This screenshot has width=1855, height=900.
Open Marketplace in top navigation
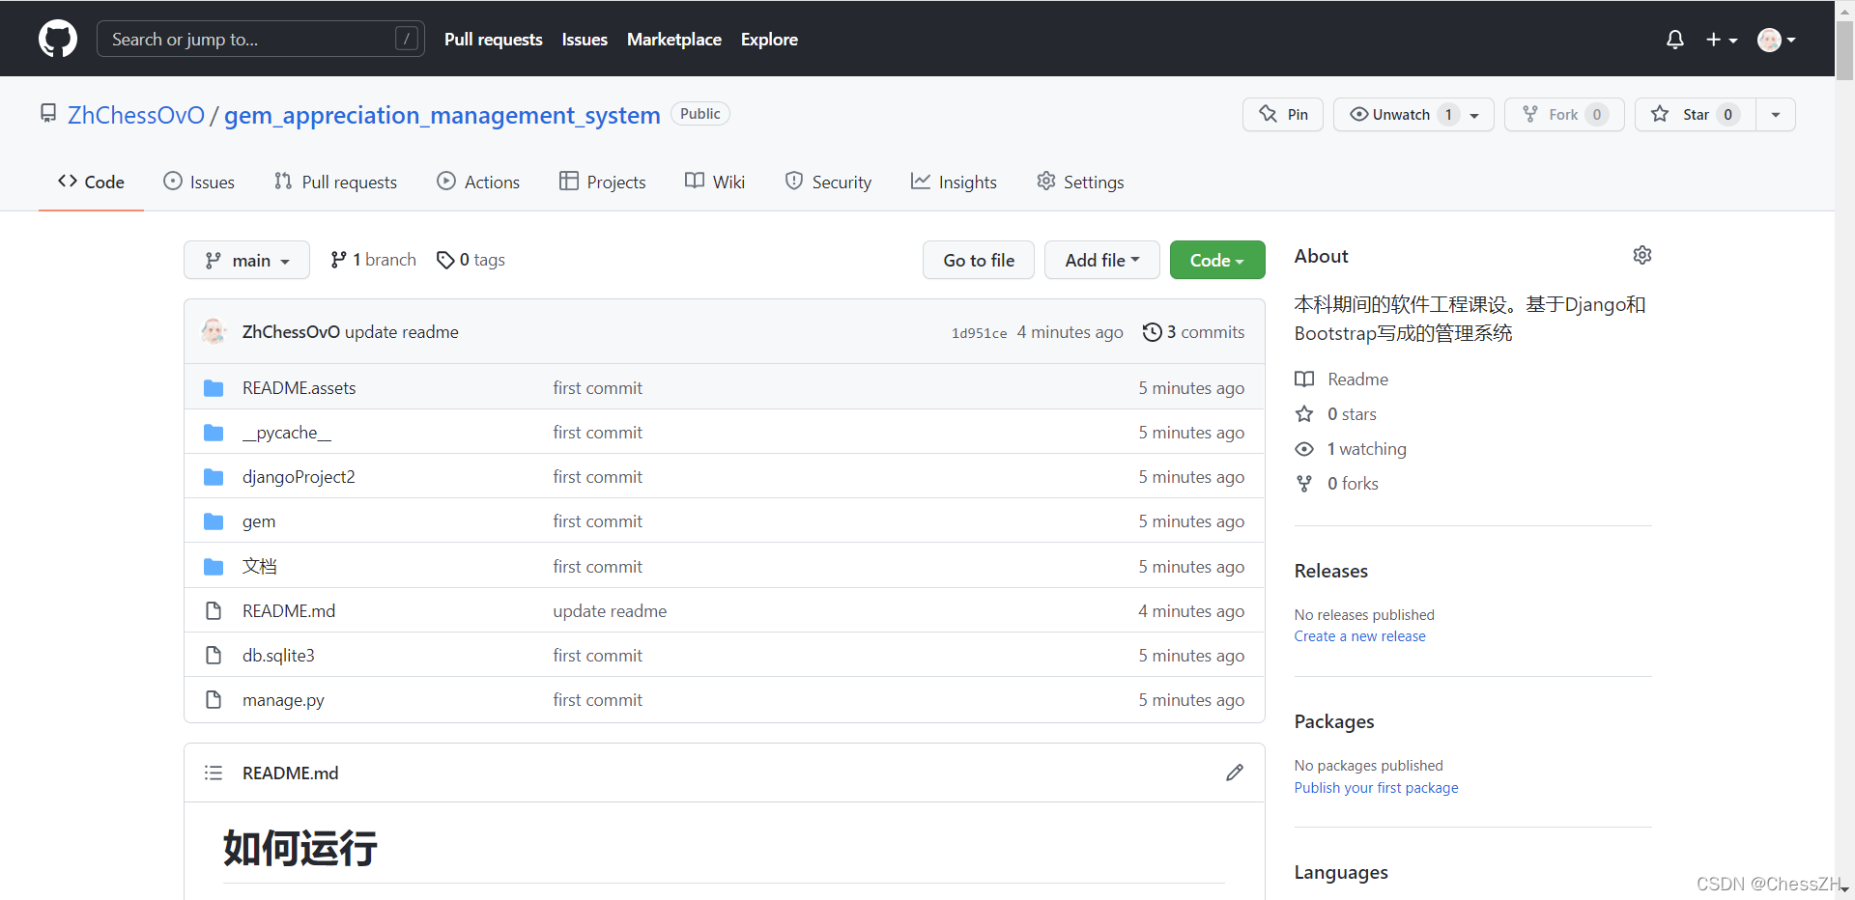674,40
